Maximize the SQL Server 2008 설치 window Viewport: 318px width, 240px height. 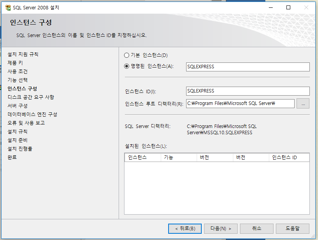point(288,8)
